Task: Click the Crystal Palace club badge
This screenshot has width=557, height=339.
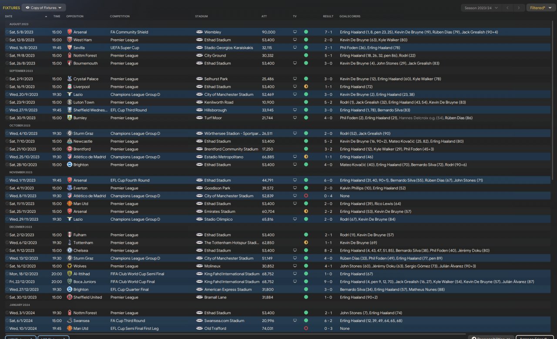Action: (70, 79)
